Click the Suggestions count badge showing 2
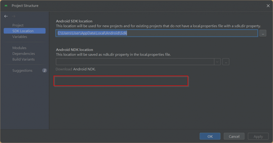The width and height of the screenshot is (273, 143). click(x=45, y=71)
